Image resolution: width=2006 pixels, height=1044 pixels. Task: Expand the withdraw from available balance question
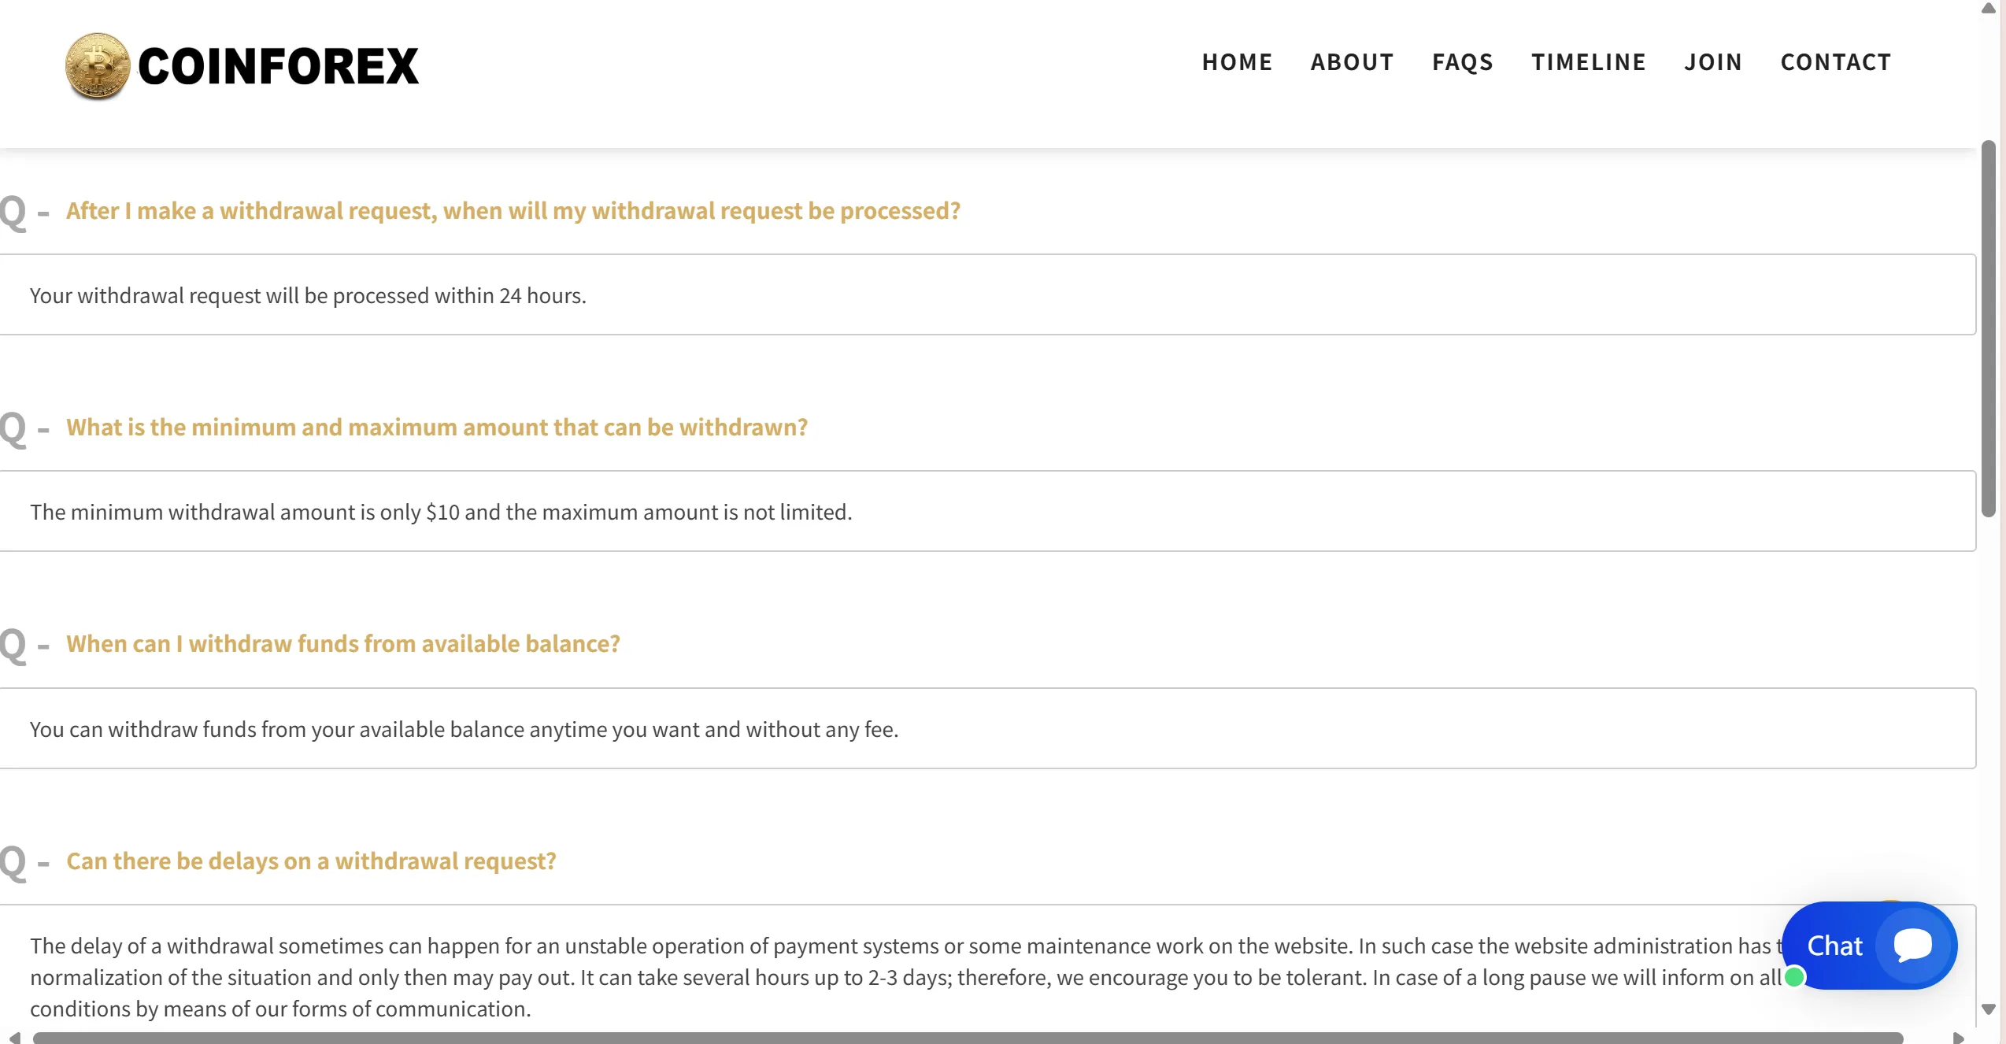(x=343, y=644)
